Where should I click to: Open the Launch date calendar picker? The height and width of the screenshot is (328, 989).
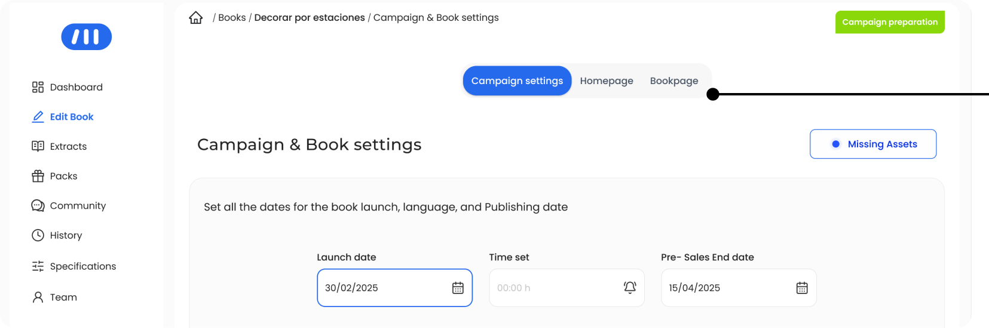tap(458, 288)
